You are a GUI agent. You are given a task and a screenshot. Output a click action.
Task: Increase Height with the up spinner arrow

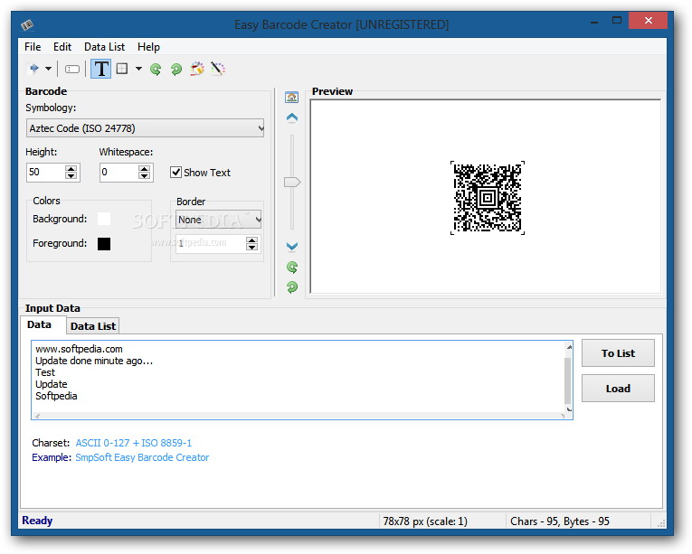click(71, 168)
